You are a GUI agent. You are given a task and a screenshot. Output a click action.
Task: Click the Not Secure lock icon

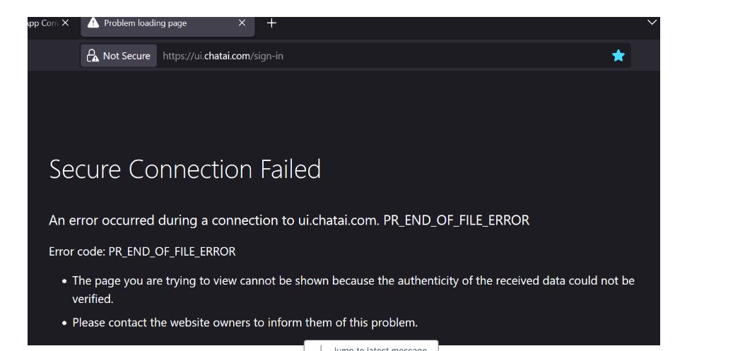click(x=92, y=56)
